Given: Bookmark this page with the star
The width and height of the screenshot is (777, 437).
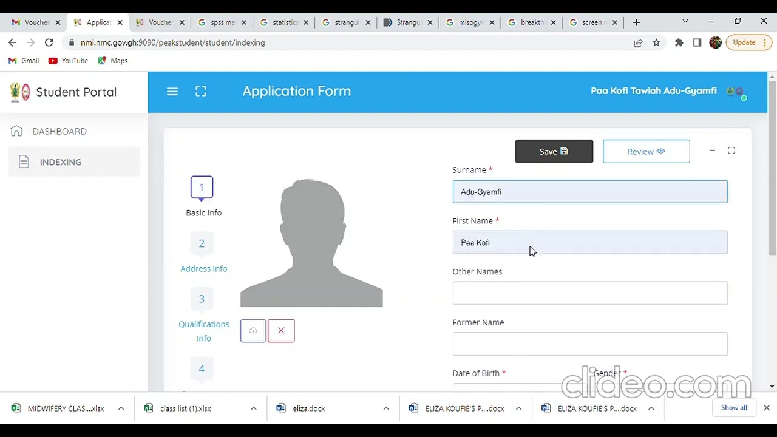Looking at the screenshot, I should 656,42.
